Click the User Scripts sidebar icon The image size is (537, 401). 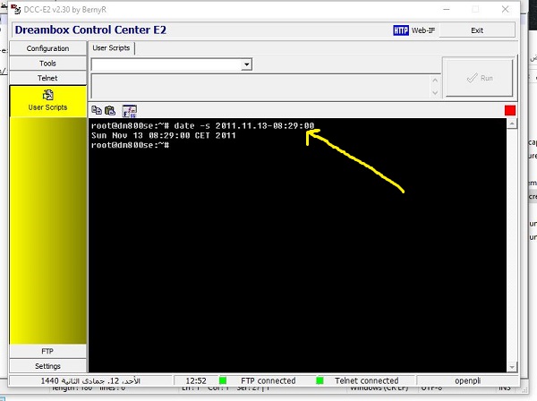pos(48,95)
